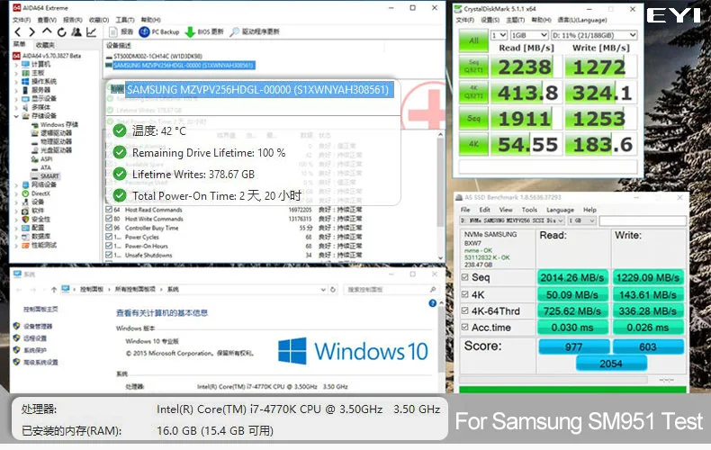Image resolution: width=711 pixels, height=450 pixels.
Task: Switch to the 收藏夹 tab in AIDA64
Action: 45,44
